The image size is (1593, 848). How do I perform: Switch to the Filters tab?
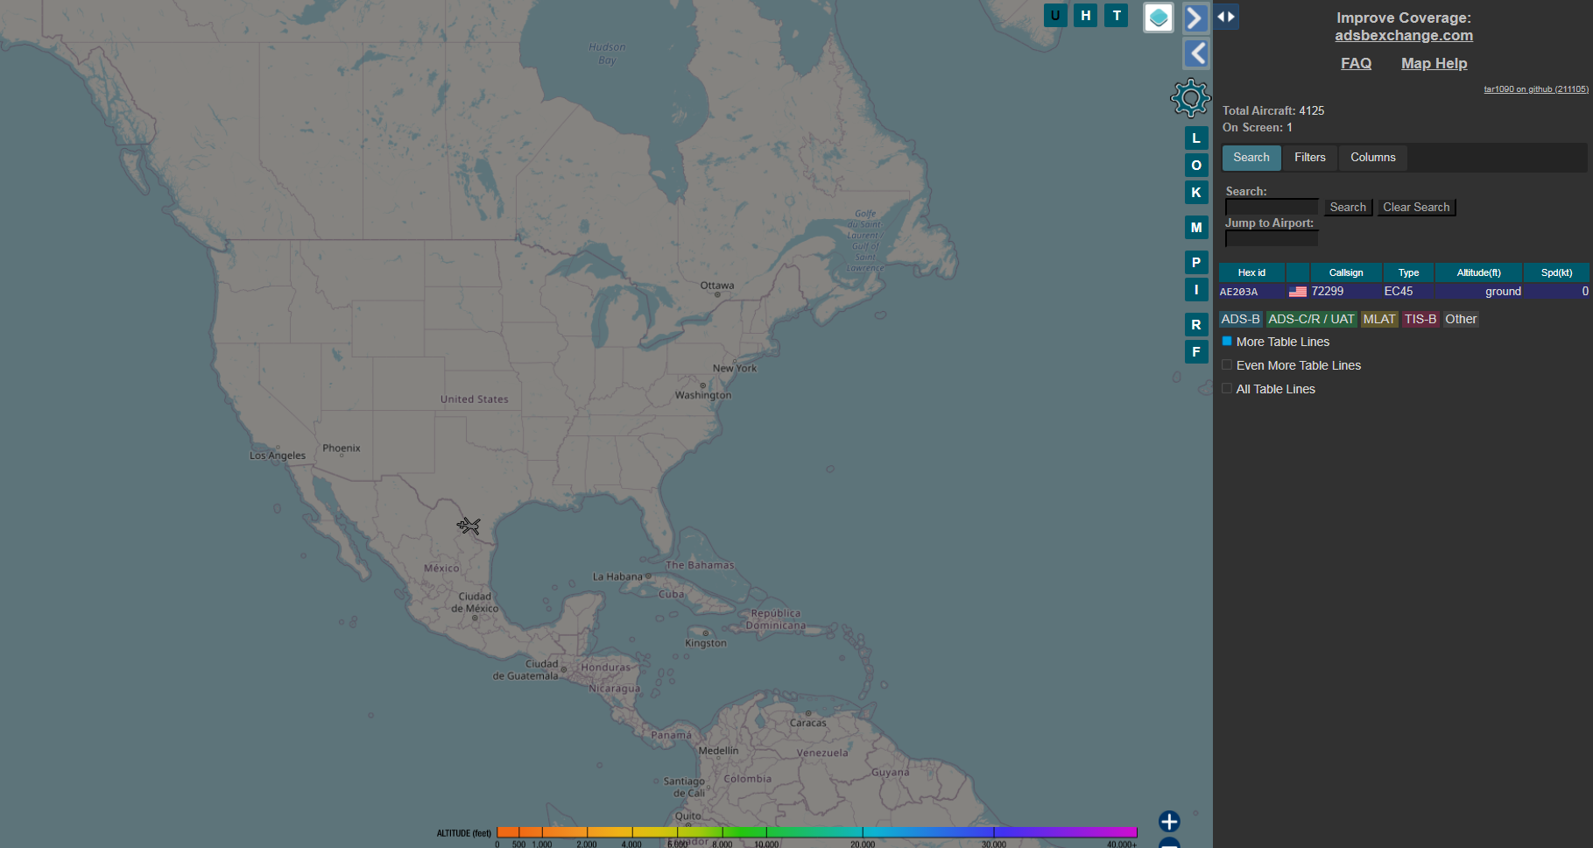(1310, 158)
